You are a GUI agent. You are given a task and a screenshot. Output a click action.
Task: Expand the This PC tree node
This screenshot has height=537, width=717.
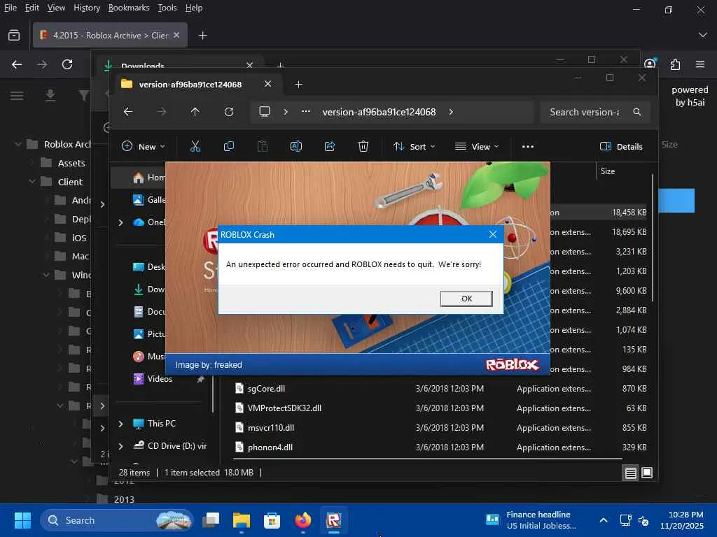pos(120,424)
